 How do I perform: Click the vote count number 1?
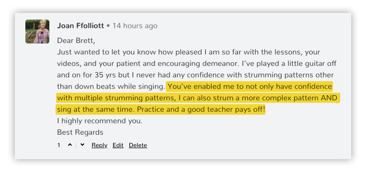point(59,145)
